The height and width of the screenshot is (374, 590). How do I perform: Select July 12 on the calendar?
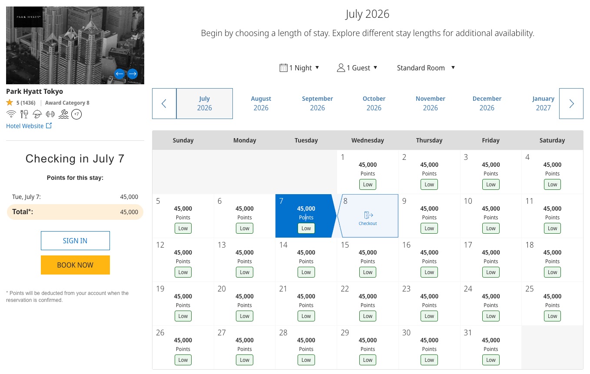click(183, 260)
